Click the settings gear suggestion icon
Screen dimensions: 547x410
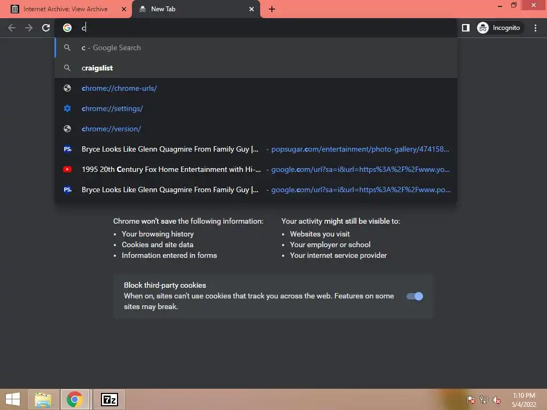[67, 108]
